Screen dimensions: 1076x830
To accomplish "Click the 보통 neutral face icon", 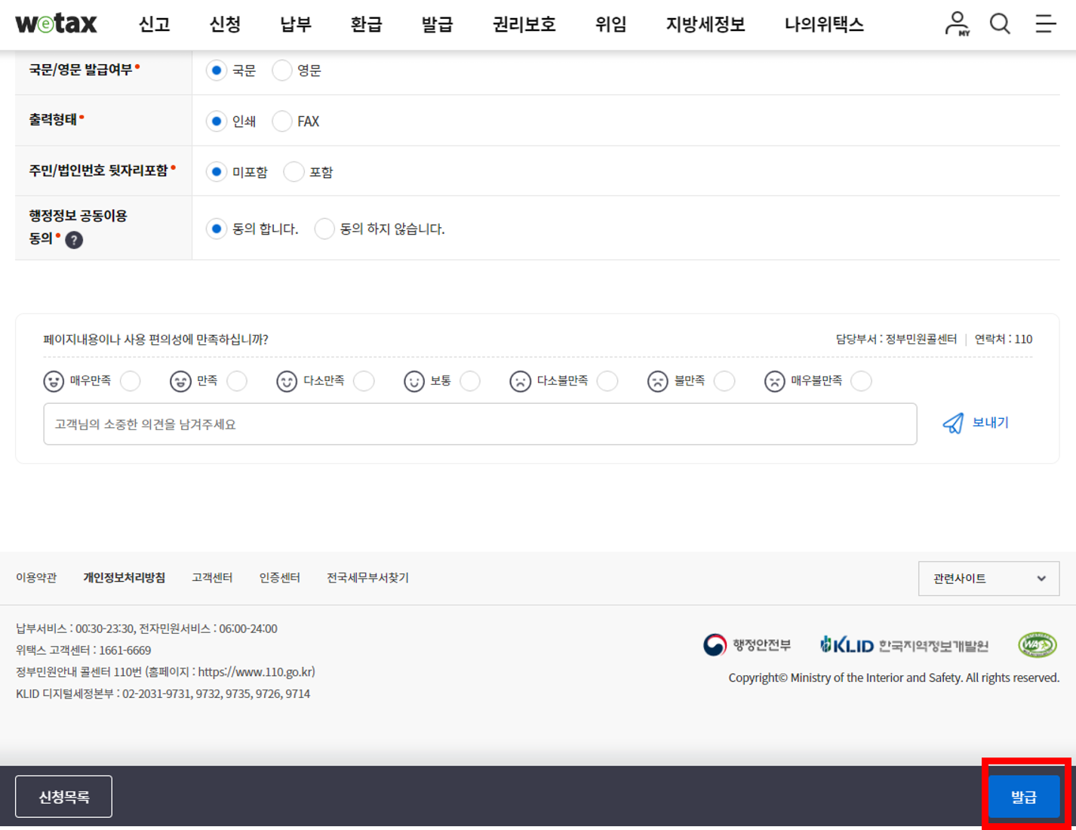I will 413,381.
